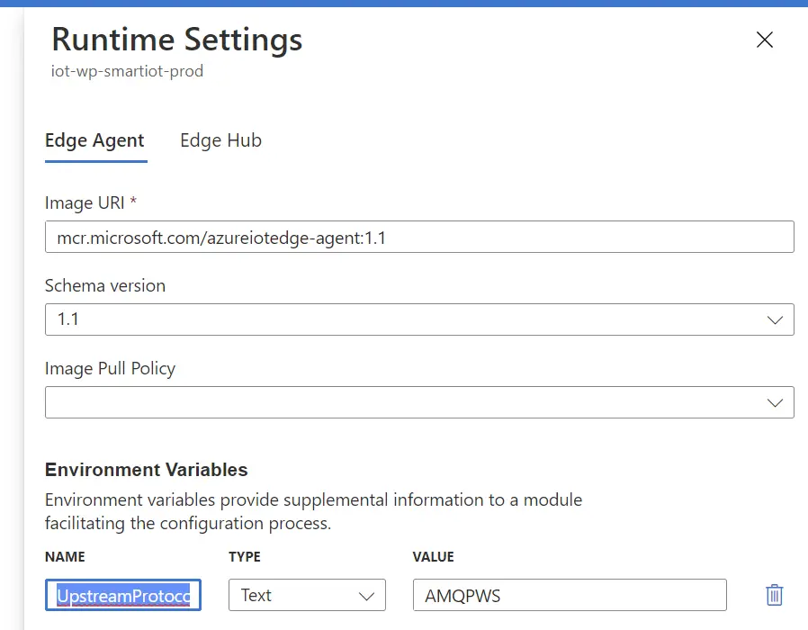The width and height of the screenshot is (808, 630).
Task: Click the Schema version label
Action: (105, 285)
